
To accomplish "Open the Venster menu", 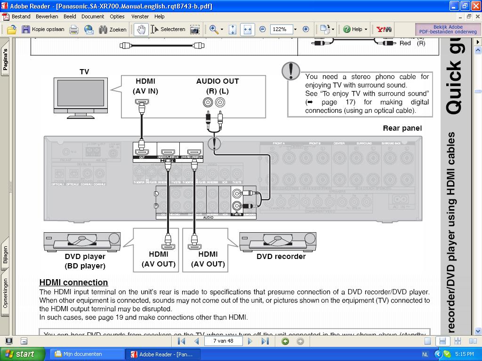I will tap(140, 16).
